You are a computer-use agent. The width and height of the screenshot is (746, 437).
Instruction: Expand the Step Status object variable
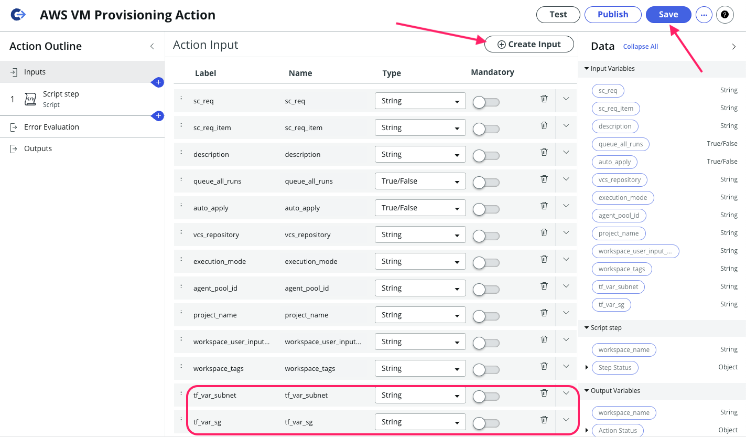point(586,367)
